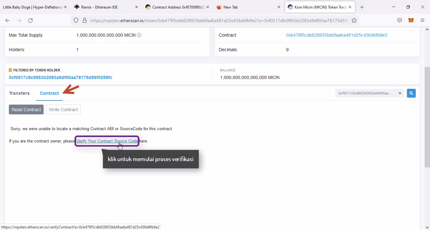The height and width of the screenshot is (230, 430).
Task: Switch to the Transfers tab
Action: click(x=19, y=93)
